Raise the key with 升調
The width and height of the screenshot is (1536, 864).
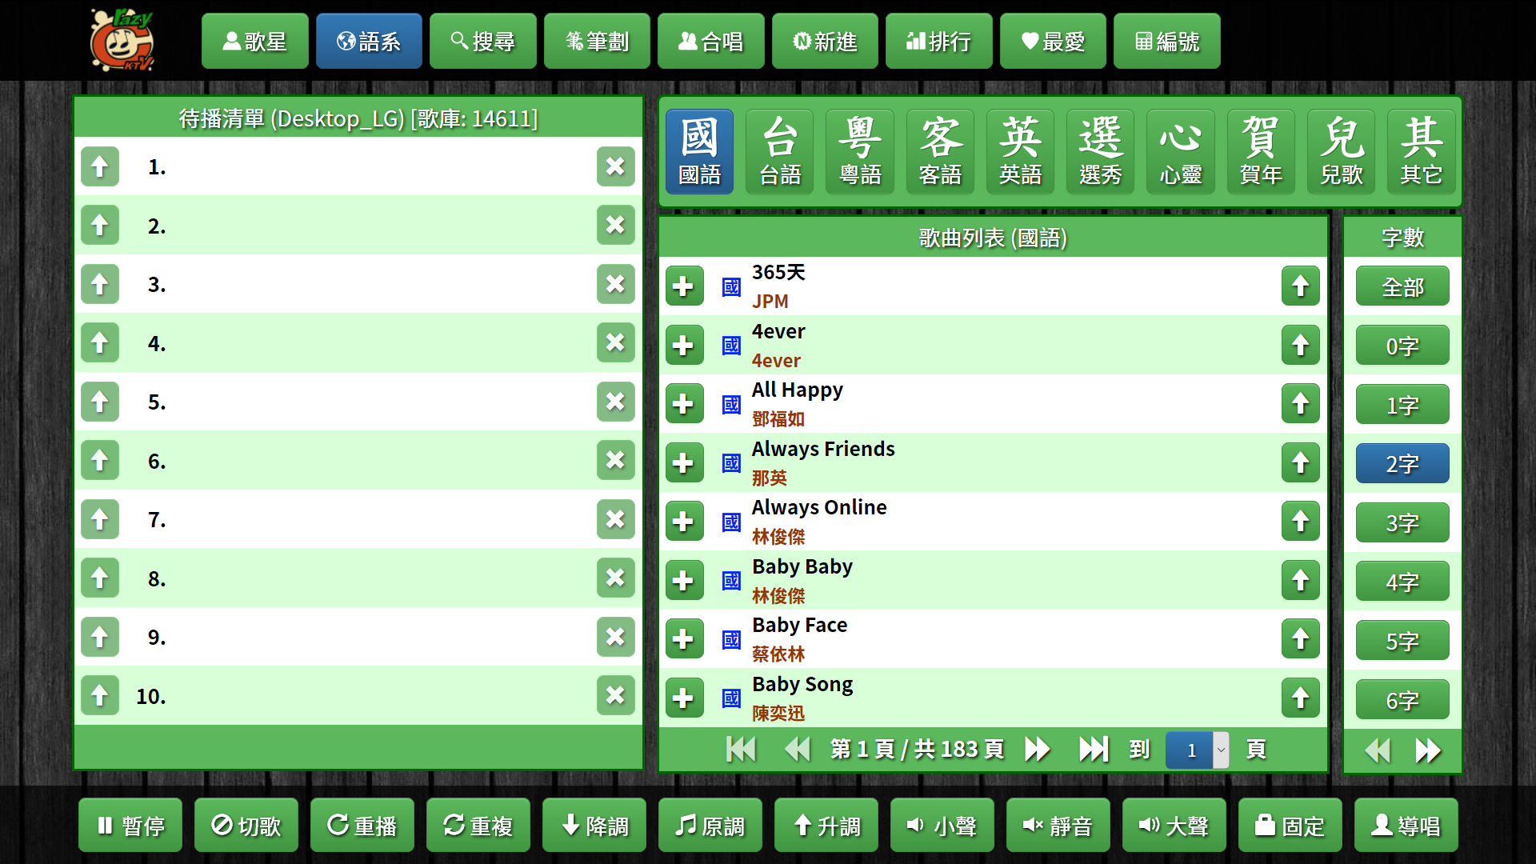826,826
